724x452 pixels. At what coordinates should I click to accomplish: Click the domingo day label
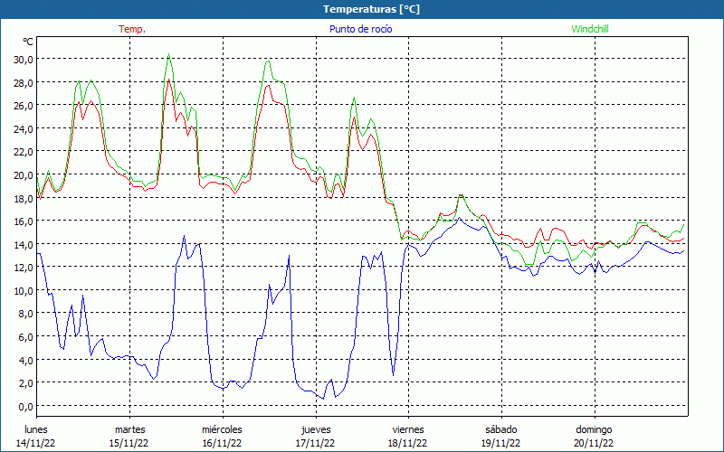click(595, 429)
